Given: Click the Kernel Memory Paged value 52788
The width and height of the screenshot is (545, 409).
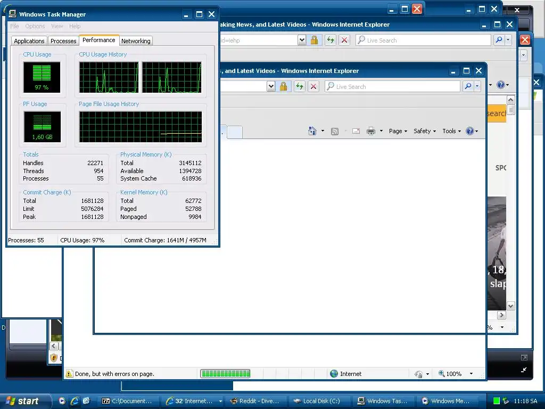Looking at the screenshot, I should pos(193,209).
